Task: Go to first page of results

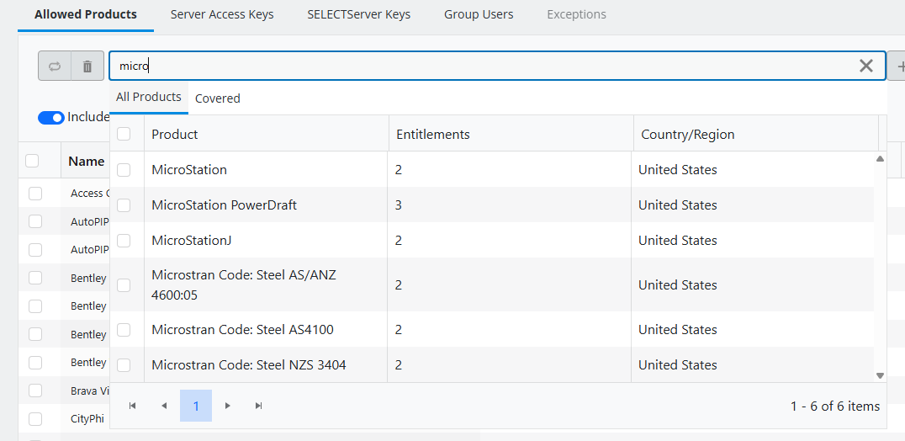Action: pyautogui.click(x=133, y=406)
